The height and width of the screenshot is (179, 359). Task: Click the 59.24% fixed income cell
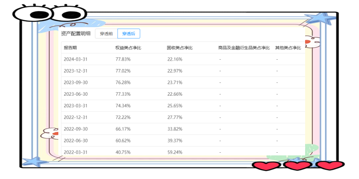175,152
